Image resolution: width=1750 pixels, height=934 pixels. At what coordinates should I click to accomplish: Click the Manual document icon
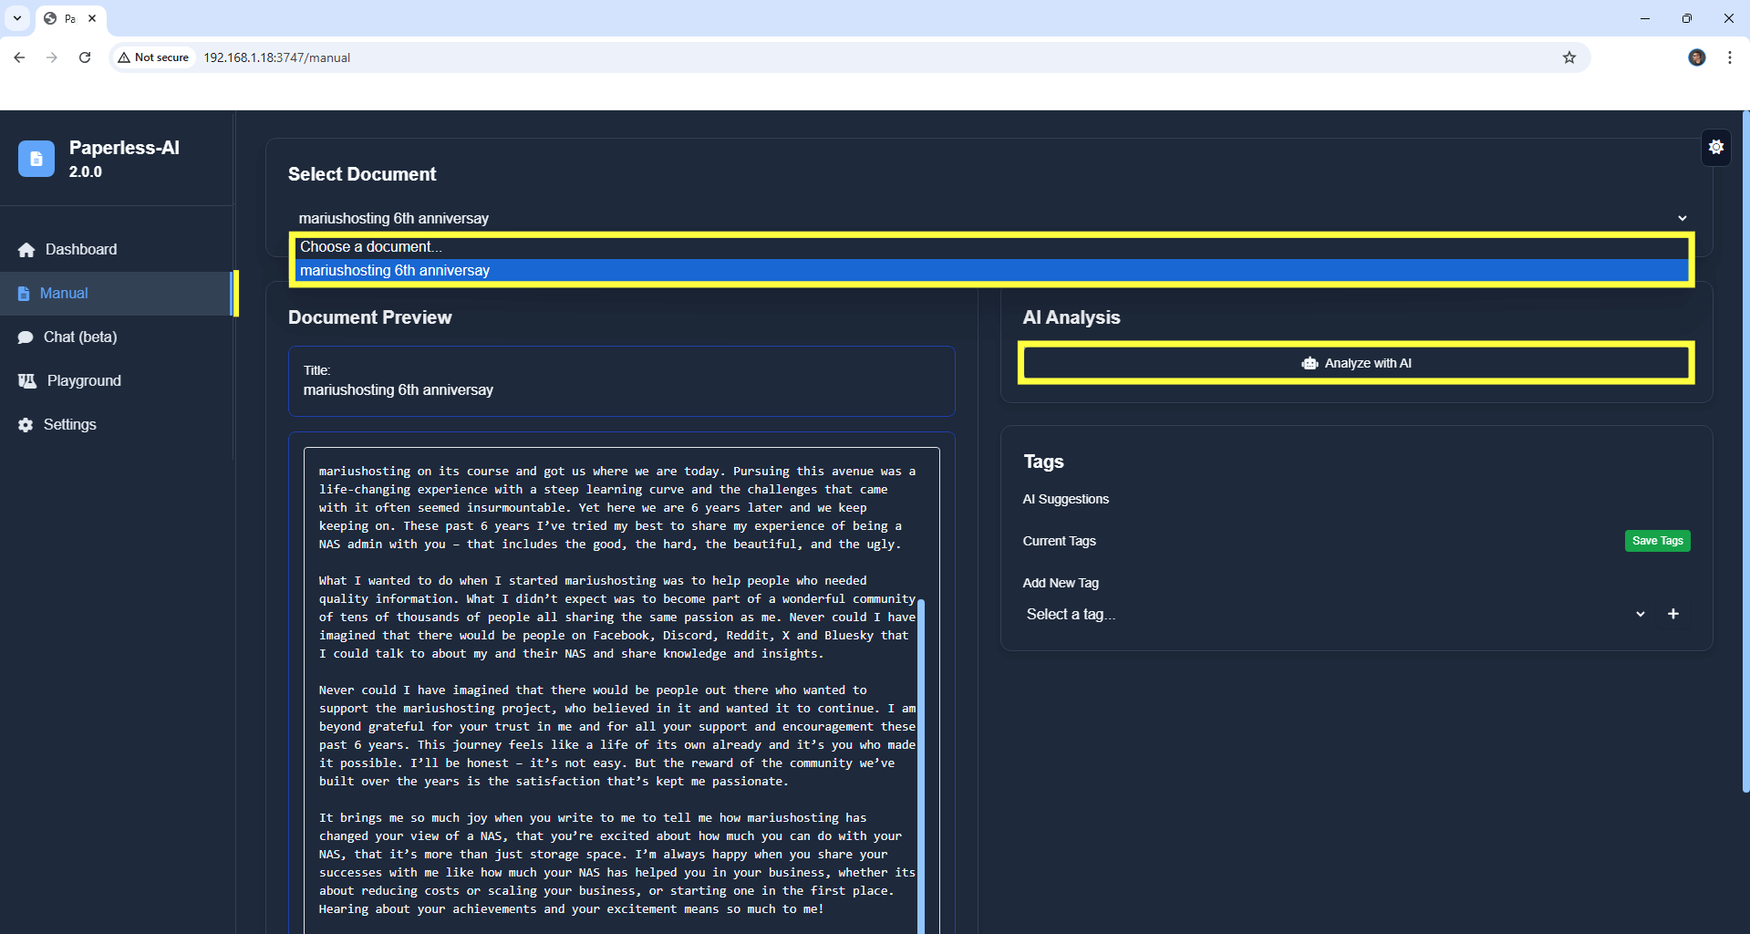click(24, 294)
